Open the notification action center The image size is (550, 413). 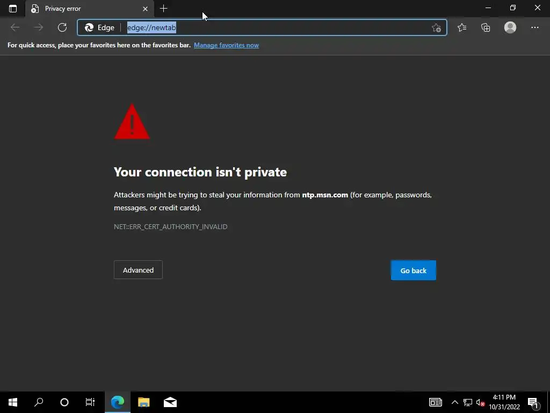[x=533, y=402]
